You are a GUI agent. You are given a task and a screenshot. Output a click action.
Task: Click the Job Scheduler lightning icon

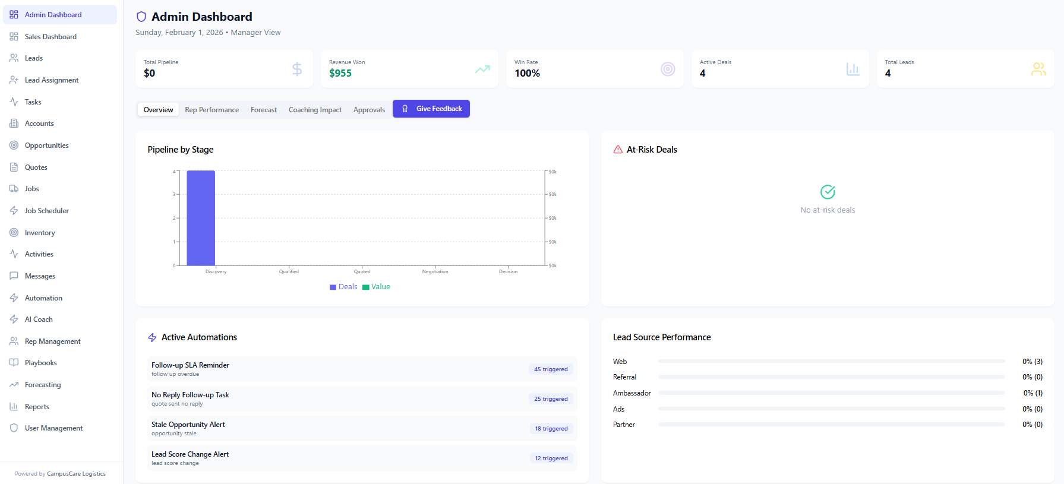point(14,211)
